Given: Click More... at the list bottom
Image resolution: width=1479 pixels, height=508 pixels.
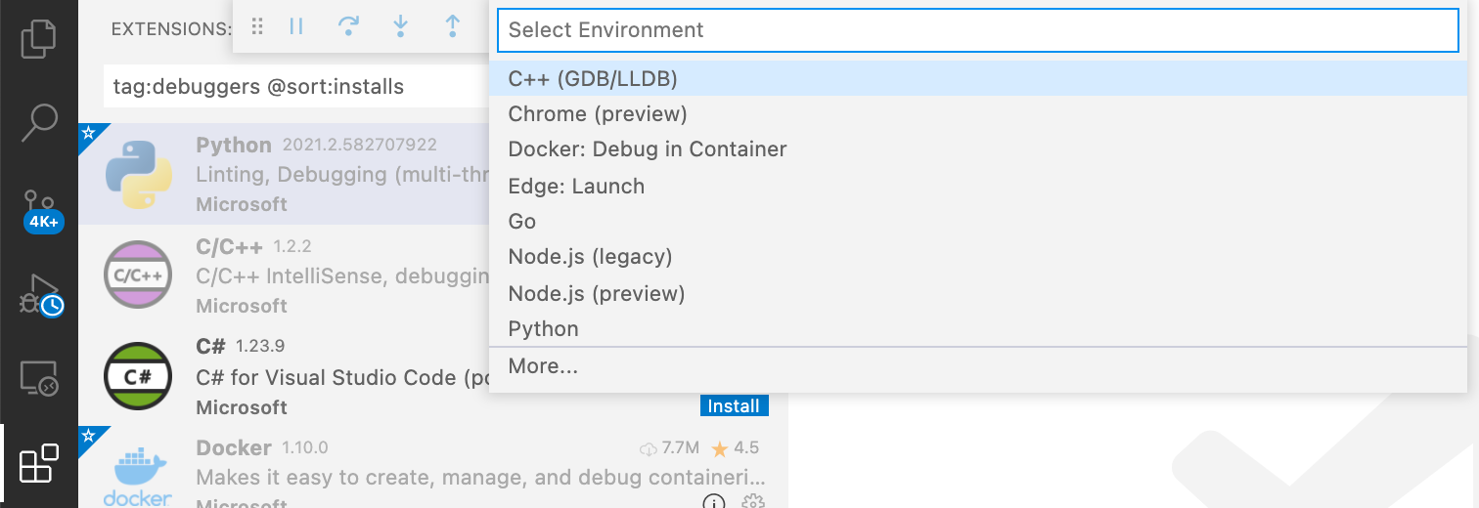Looking at the screenshot, I should pos(543,366).
